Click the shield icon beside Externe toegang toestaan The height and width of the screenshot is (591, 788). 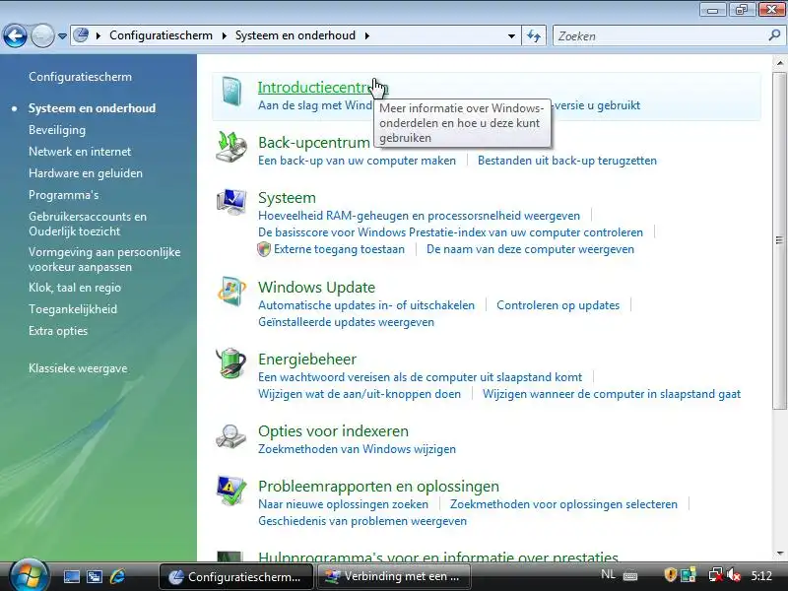pyautogui.click(x=264, y=249)
